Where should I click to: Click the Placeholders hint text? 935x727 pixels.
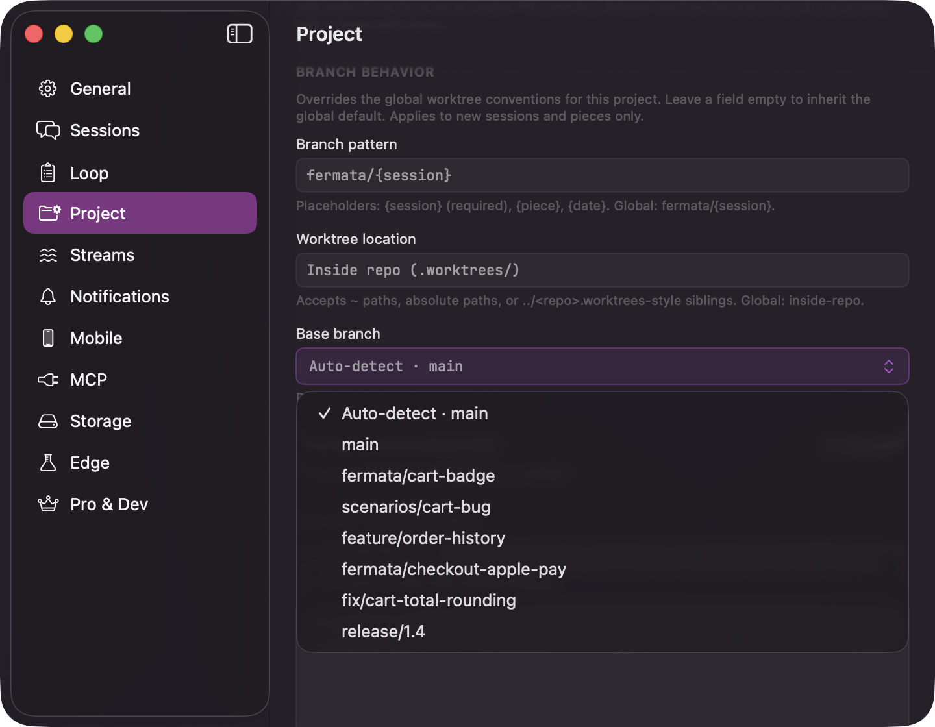[x=536, y=206]
